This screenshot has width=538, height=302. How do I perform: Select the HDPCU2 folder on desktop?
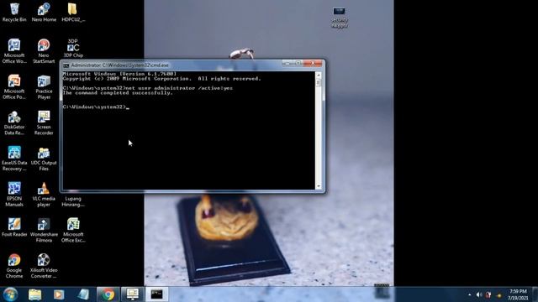(x=73, y=13)
